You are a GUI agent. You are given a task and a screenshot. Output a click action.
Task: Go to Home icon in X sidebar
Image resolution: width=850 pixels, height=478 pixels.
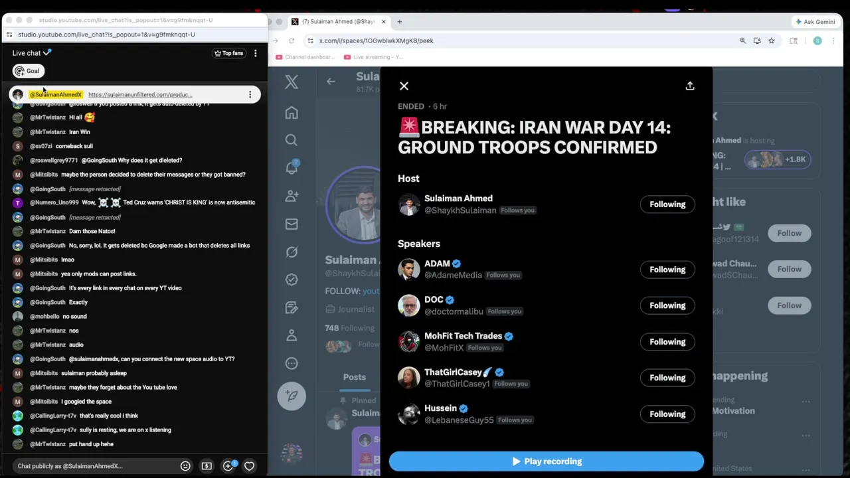pyautogui.click(x=292, y=113)
